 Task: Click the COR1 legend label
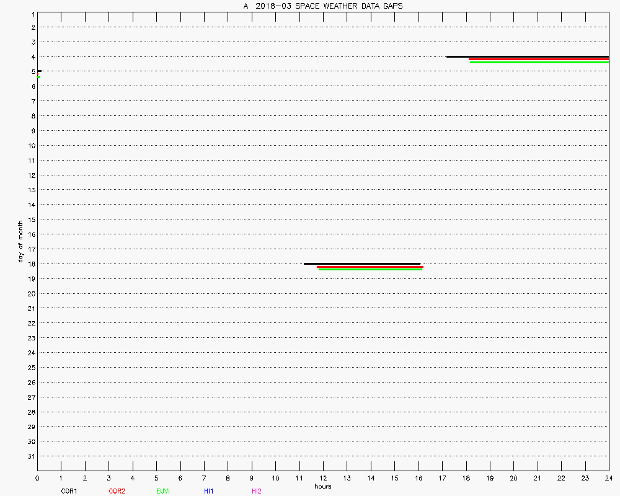point(68,491)
